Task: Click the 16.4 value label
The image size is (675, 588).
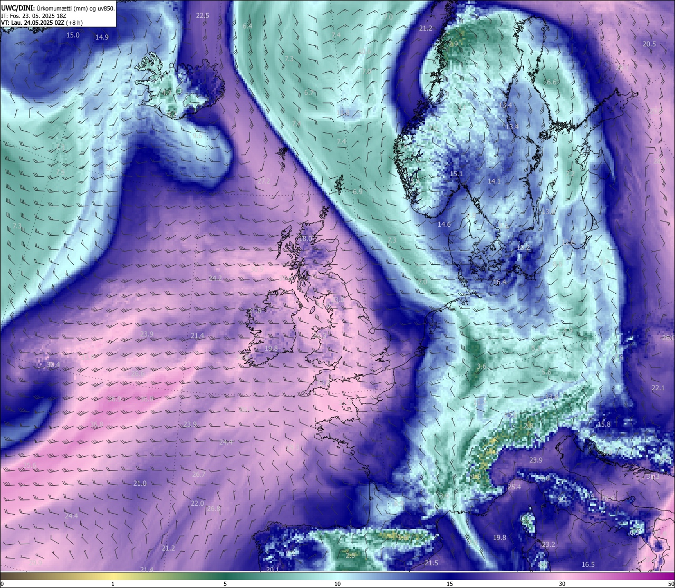Action: (499, 282)
